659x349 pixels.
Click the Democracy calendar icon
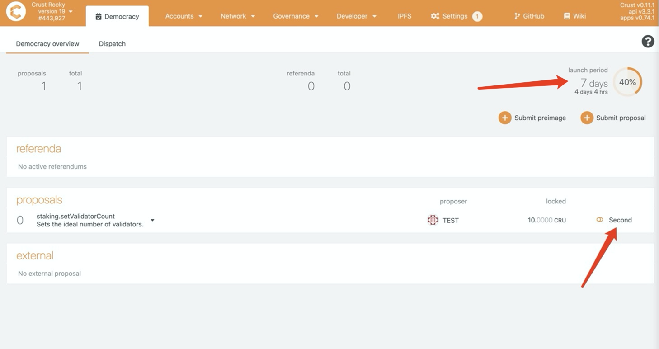tap(99, 17)
